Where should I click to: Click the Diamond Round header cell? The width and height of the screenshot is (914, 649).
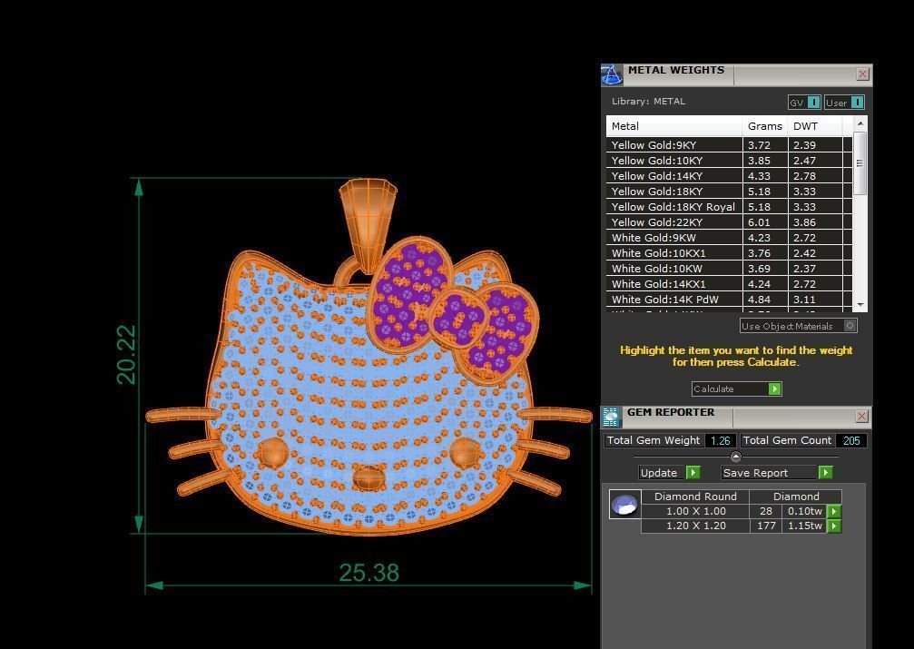695,497
